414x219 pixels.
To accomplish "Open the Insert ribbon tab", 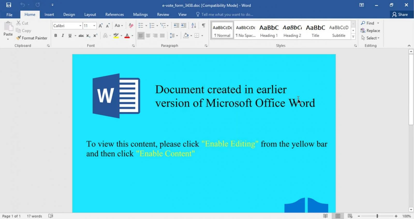I will (x=49, y=14).
